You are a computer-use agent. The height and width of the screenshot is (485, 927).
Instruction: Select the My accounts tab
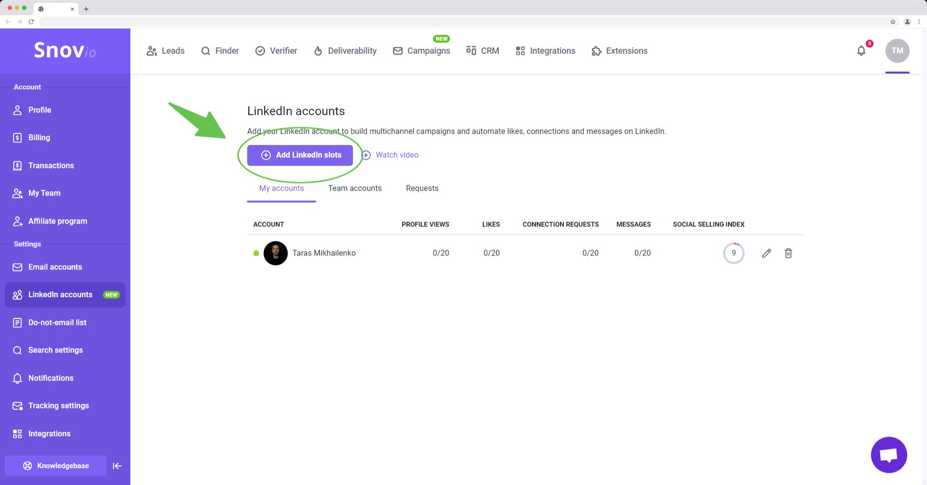click(x=281, y=188)
